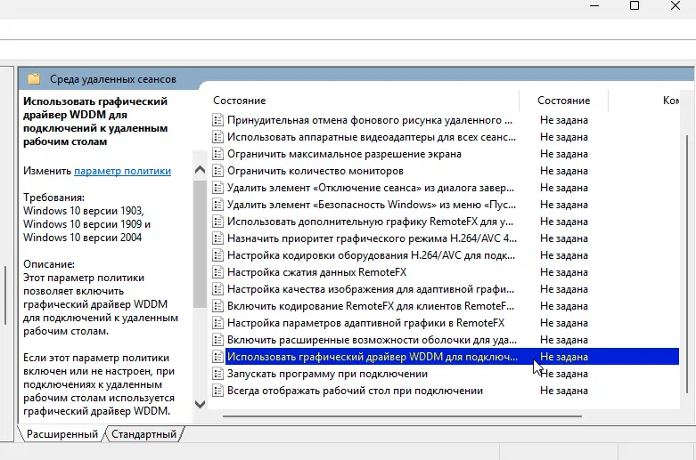Image resolution: width=696 pixels, height=460 pixels.
Task: Click the description pane scrollbar thumb
Action: [200, 244]
